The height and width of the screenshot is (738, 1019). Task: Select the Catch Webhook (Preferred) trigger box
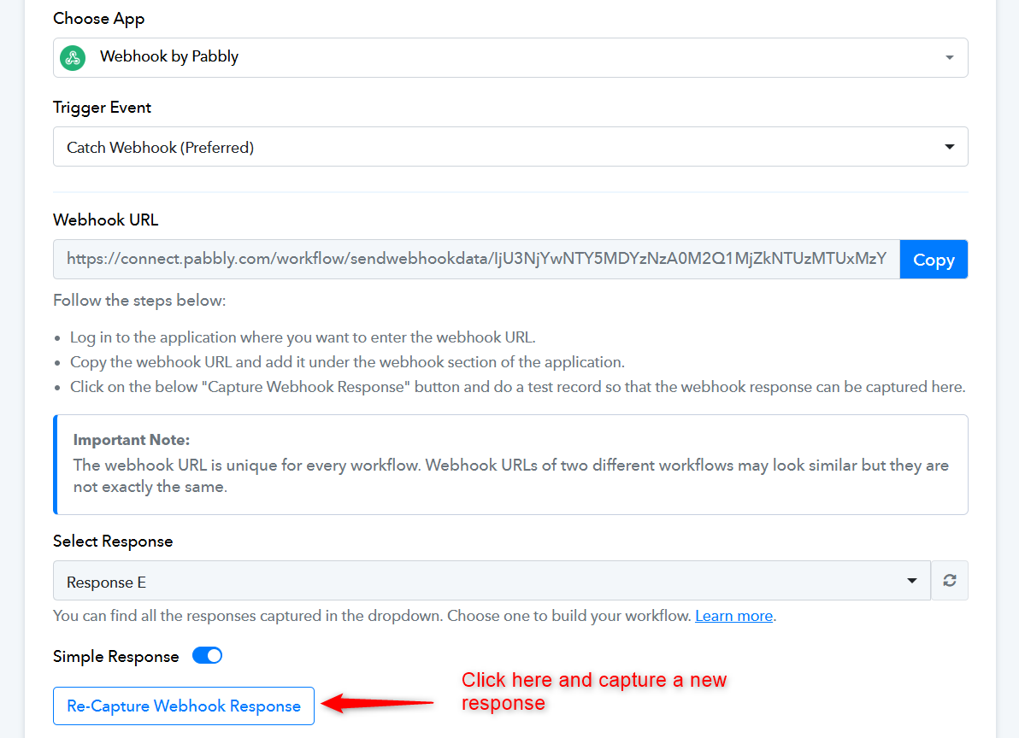[x=510, y=147]
